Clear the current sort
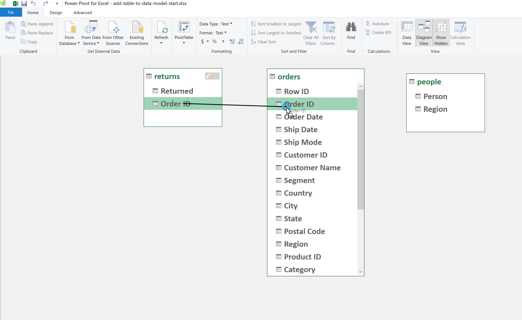Image resolution: width=522 pixels, height=320 pixels. pos(266,42)
